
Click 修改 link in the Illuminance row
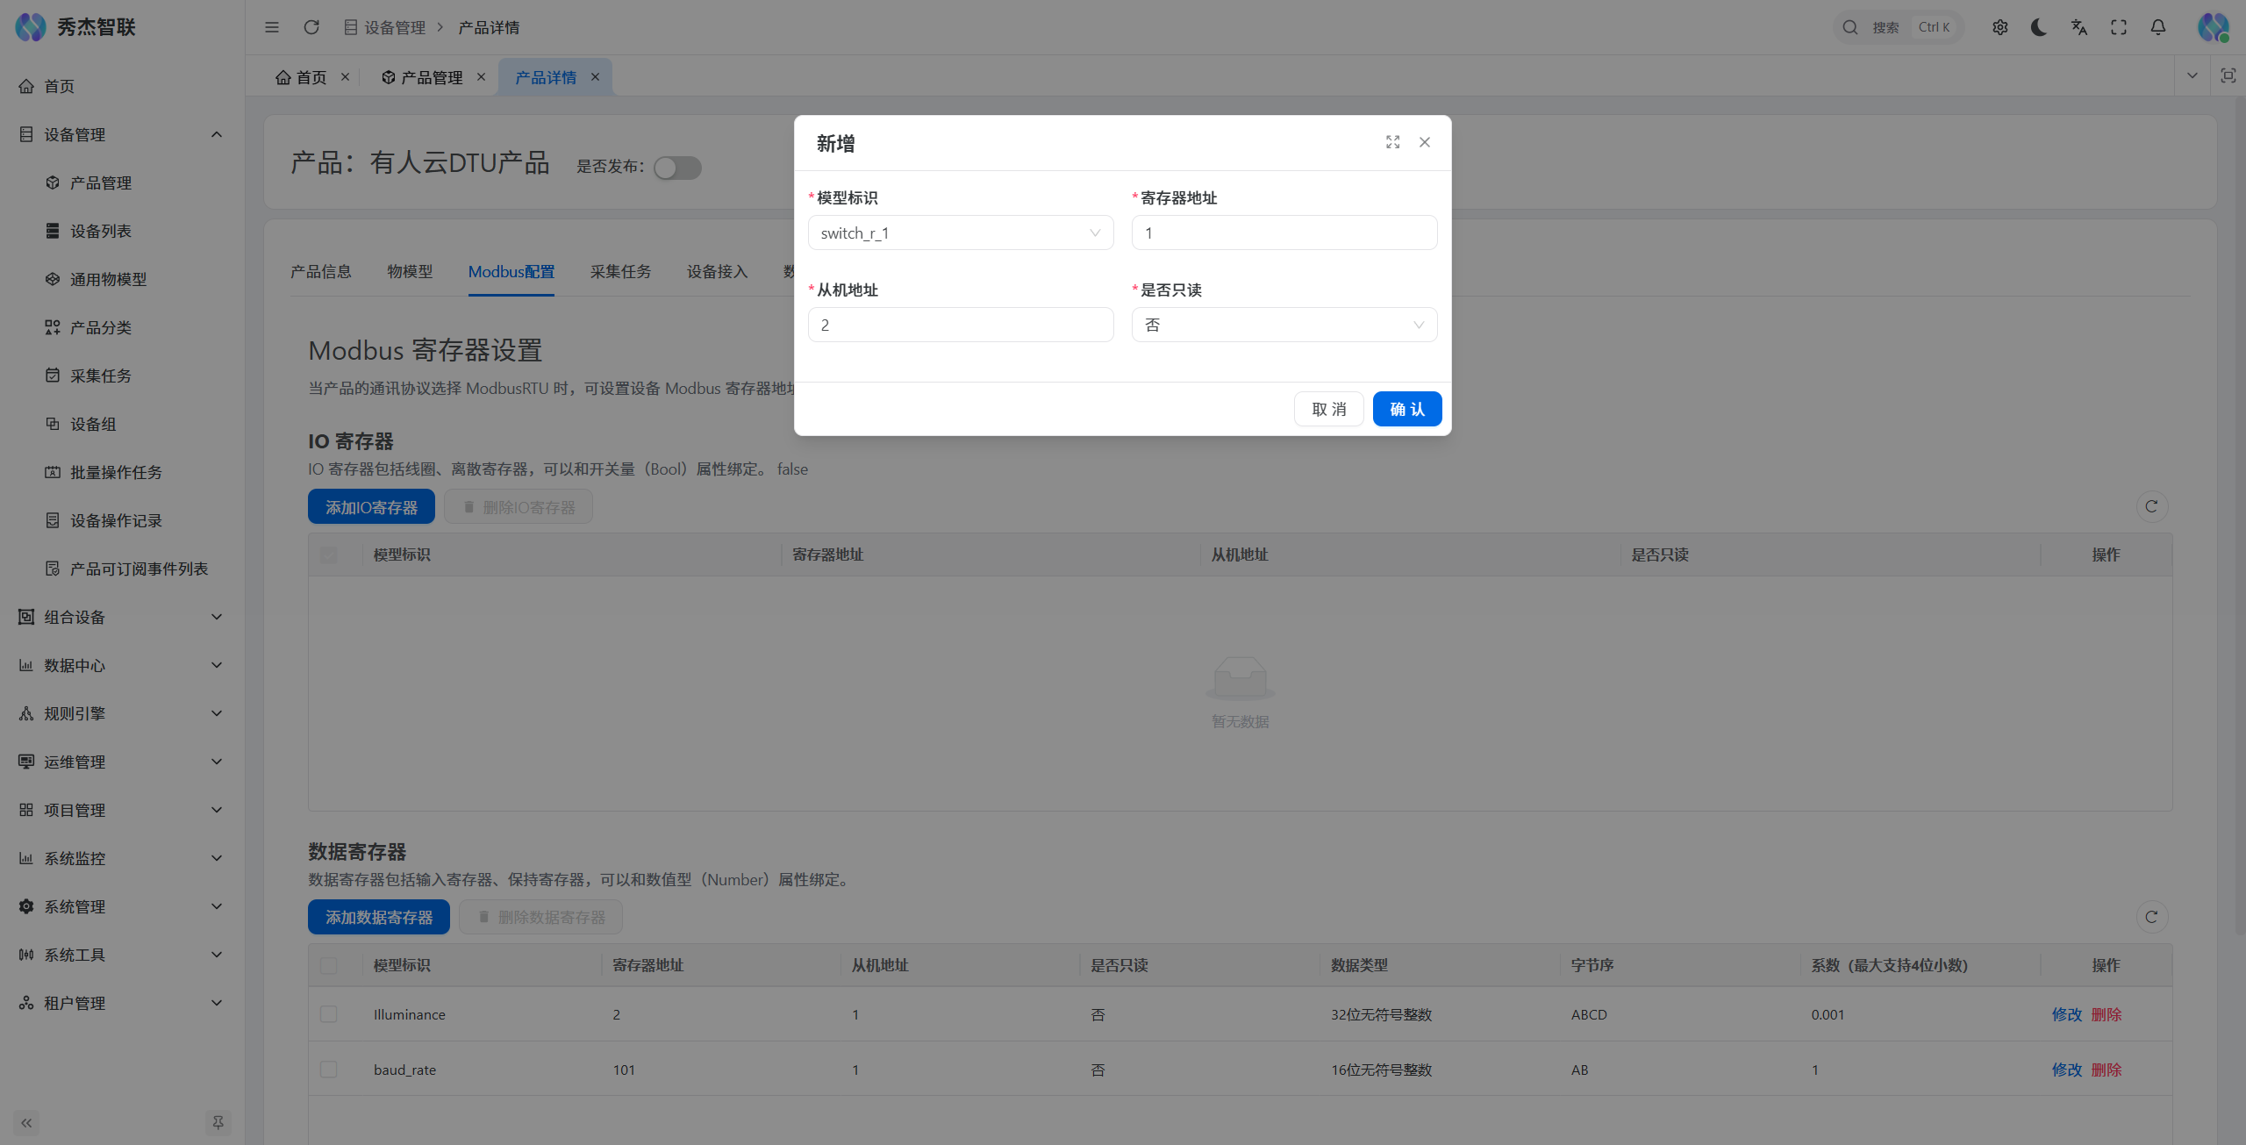pos(2066,1014)
